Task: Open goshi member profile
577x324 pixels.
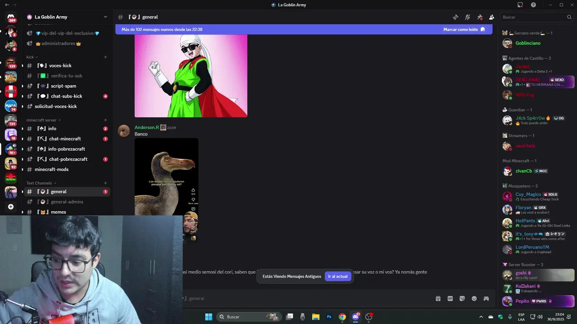Action: click(x=538, y=275)
